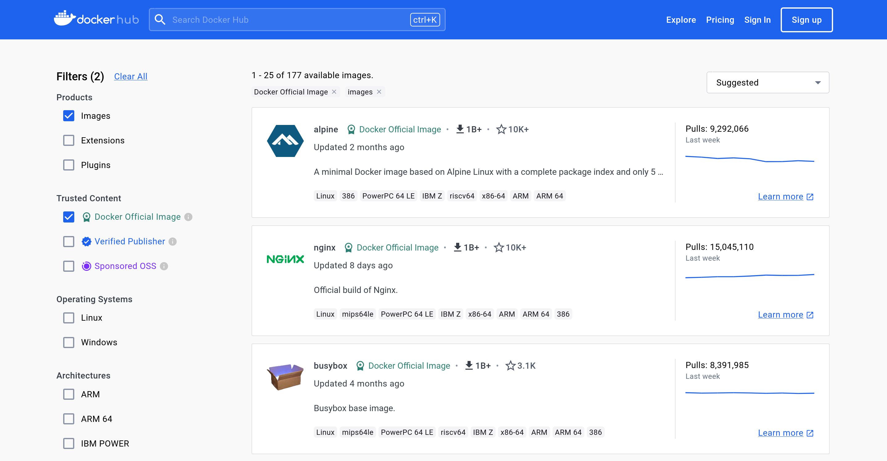Click info icon beside Sponsored OSS

point(164,266)
